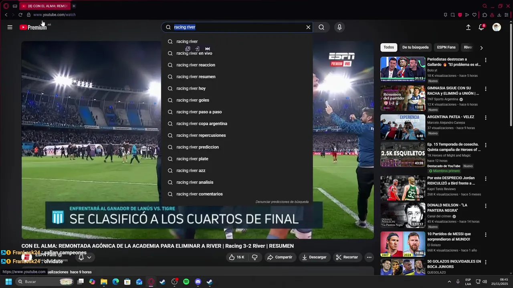Take a snapshot with Opera capture icon
This screenshot has height=288, width=513.
pyautogui.click(x=452, y=15)
